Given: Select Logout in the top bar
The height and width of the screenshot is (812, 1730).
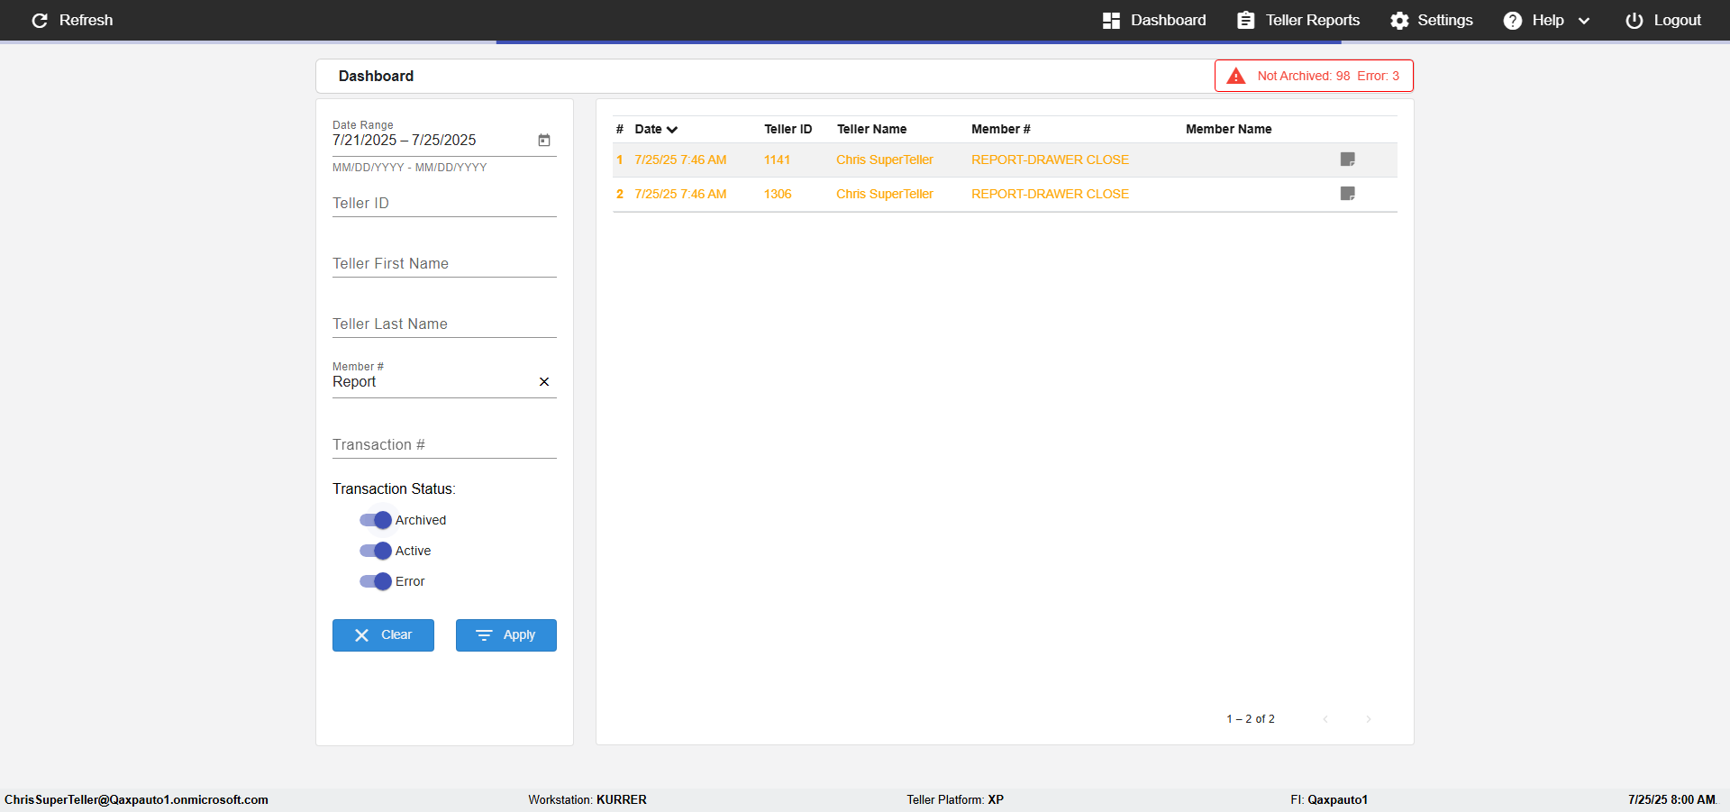Looking at the screenshot, I should [x=1663, y=21].
